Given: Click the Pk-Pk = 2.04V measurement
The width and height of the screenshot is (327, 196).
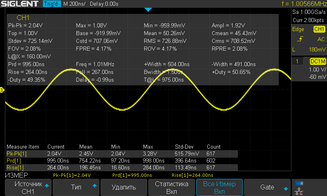Looking at the screenshot, I should pyautogui.click(x=25, y=26).
